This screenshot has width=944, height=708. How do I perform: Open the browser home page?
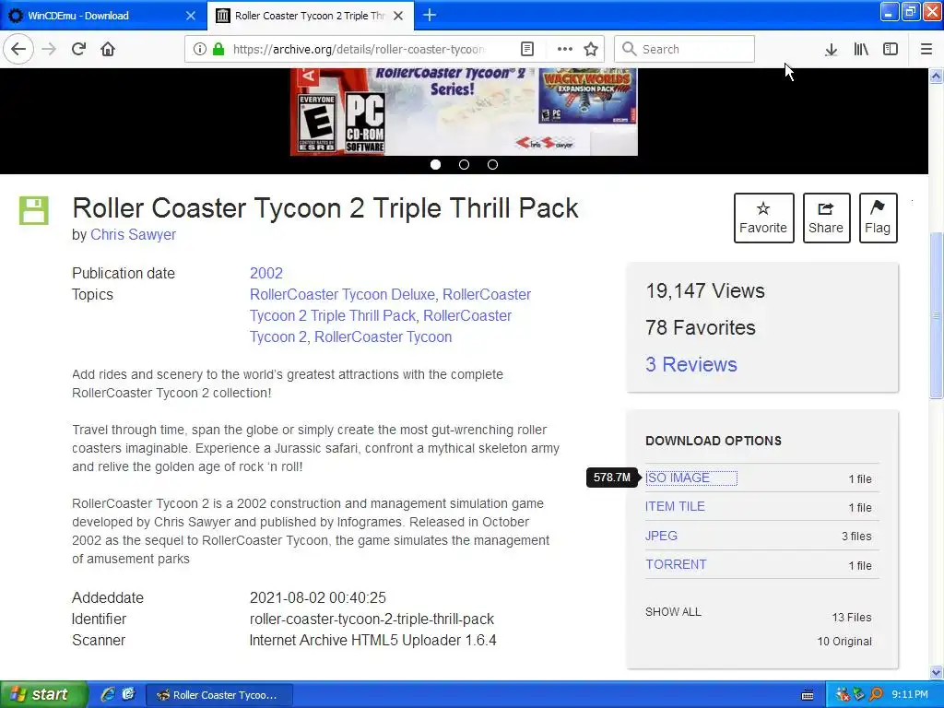(108, 49)
